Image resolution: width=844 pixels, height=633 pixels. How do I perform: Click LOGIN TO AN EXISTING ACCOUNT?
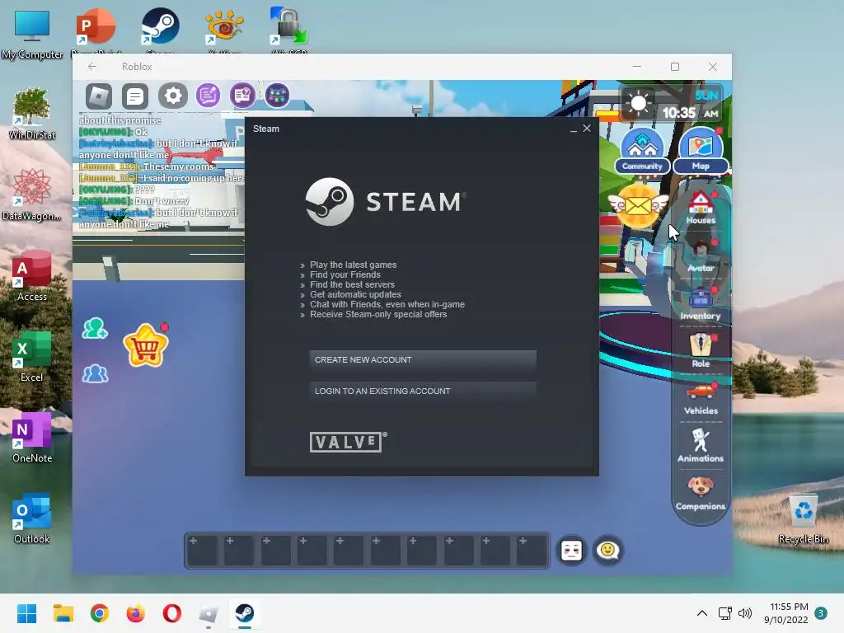423,391
